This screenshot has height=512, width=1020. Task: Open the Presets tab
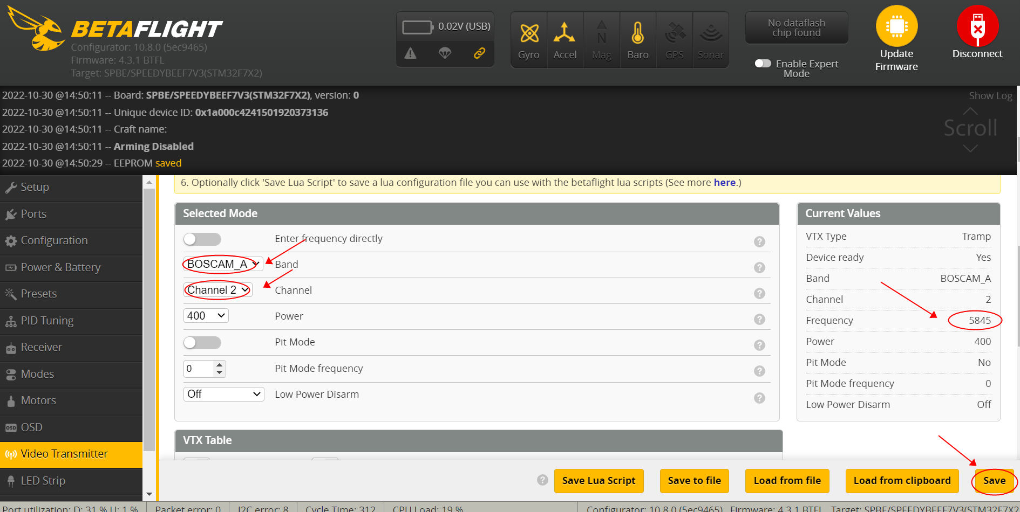71,294
